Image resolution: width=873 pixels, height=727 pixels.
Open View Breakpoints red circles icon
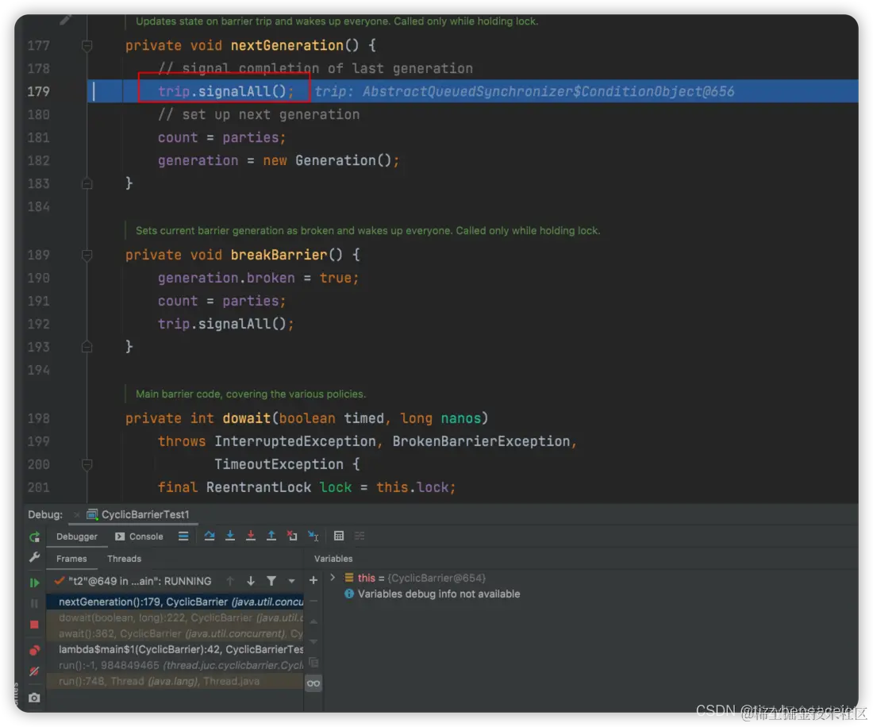pyautogui.click(x=34, y=650)
